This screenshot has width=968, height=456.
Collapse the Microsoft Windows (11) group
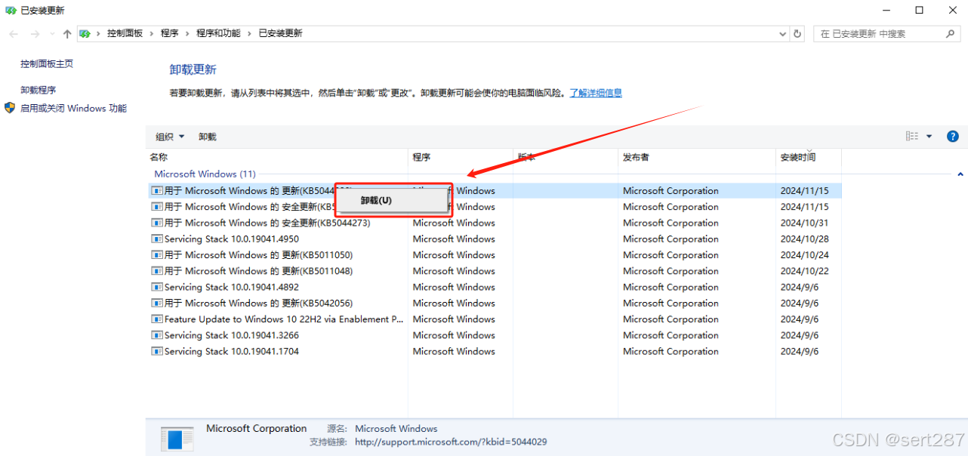(960, 174)
